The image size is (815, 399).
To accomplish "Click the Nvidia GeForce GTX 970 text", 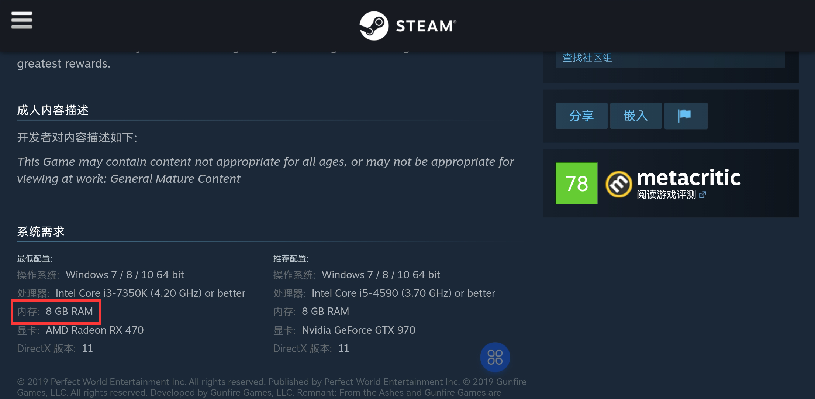I will point(358,330).
